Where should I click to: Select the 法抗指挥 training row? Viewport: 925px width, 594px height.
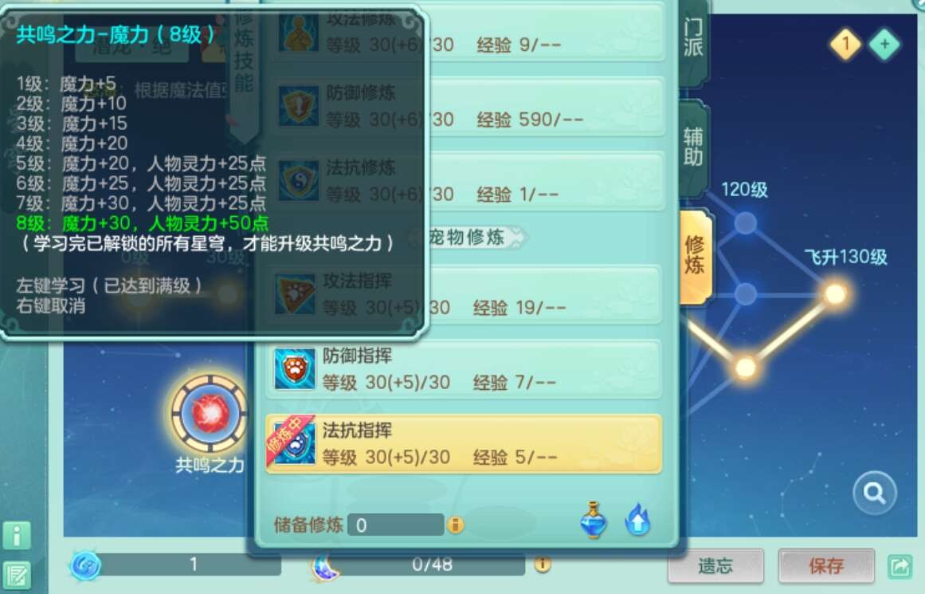coord(463,444)
